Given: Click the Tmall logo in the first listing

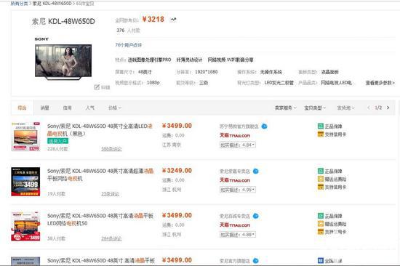Looking at the screenshot, I should (235, 135).
